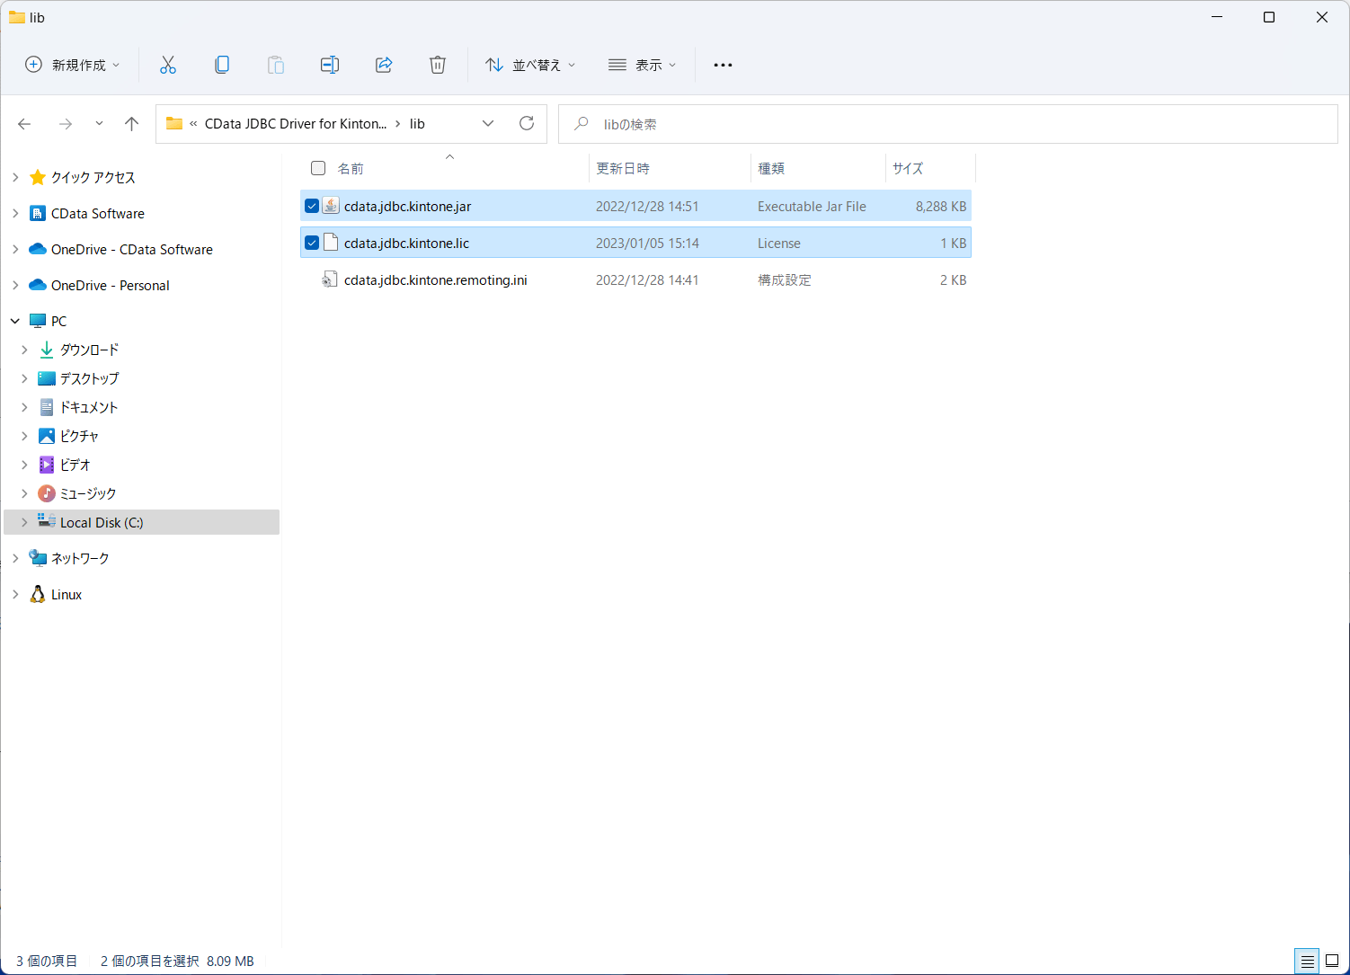Screen dimensions: 1350x975
Task: Expand the CData Software tree node
Action: (x=15, y=213)
